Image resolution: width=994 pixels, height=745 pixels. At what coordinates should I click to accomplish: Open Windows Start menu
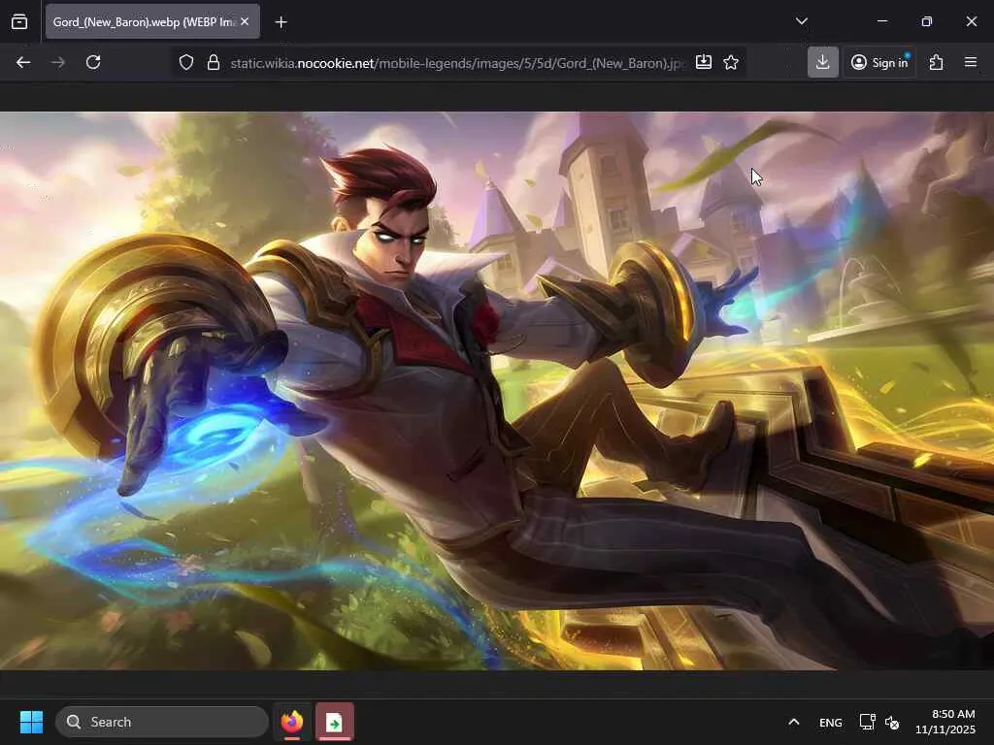click(31, 722)
